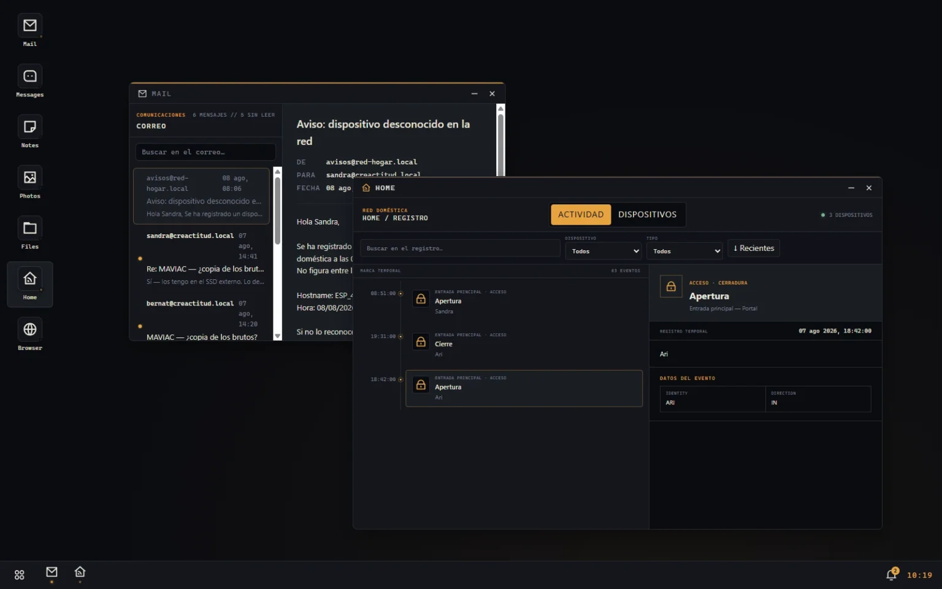
Task: Click the Mail reading pane scrollbar
Action: [x=500, y=144]
